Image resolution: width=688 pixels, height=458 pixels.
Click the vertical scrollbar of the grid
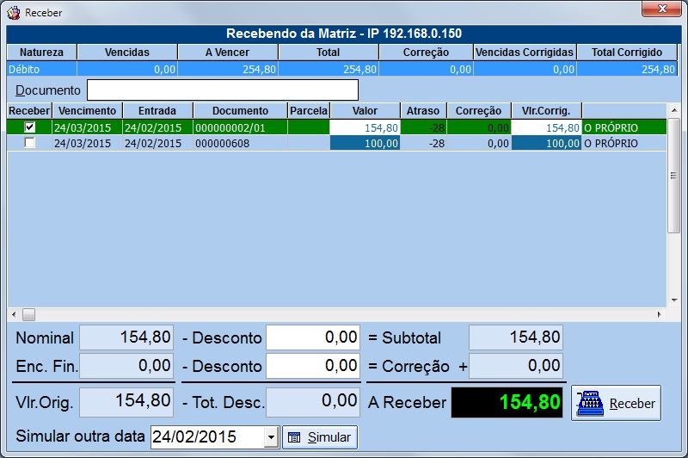click(674, 189)
